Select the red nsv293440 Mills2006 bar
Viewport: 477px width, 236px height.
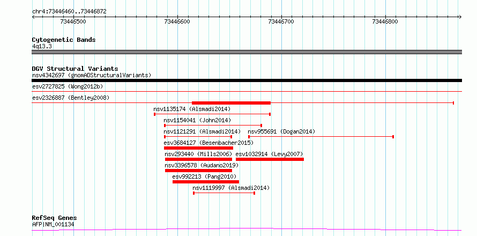point(198,159)
